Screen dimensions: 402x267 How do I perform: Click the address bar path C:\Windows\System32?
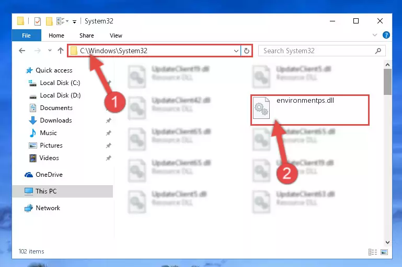click(113, 51)
